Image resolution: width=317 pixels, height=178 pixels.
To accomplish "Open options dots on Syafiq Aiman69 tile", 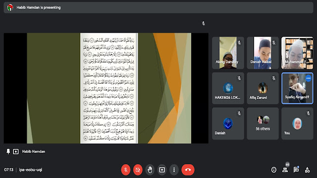I will click(x=308, y=78).
